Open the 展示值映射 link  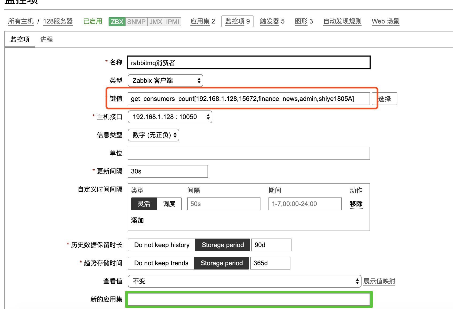tap(379, 281)
